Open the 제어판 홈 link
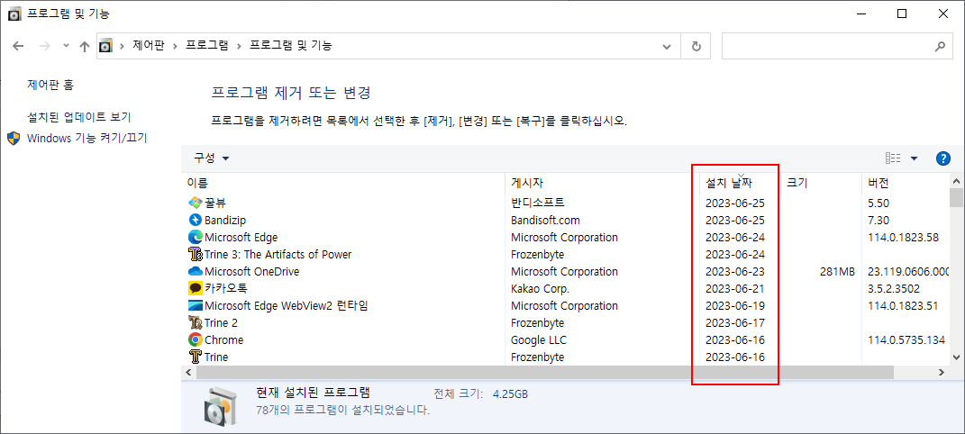 [50, 85]
